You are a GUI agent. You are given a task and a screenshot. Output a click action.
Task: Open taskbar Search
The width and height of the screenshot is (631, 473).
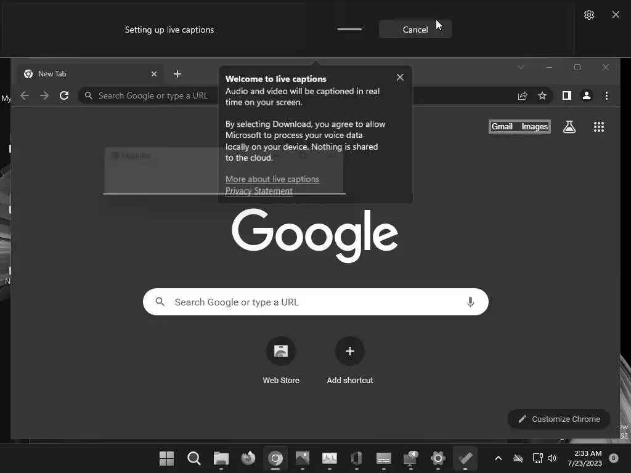[193, 458]
